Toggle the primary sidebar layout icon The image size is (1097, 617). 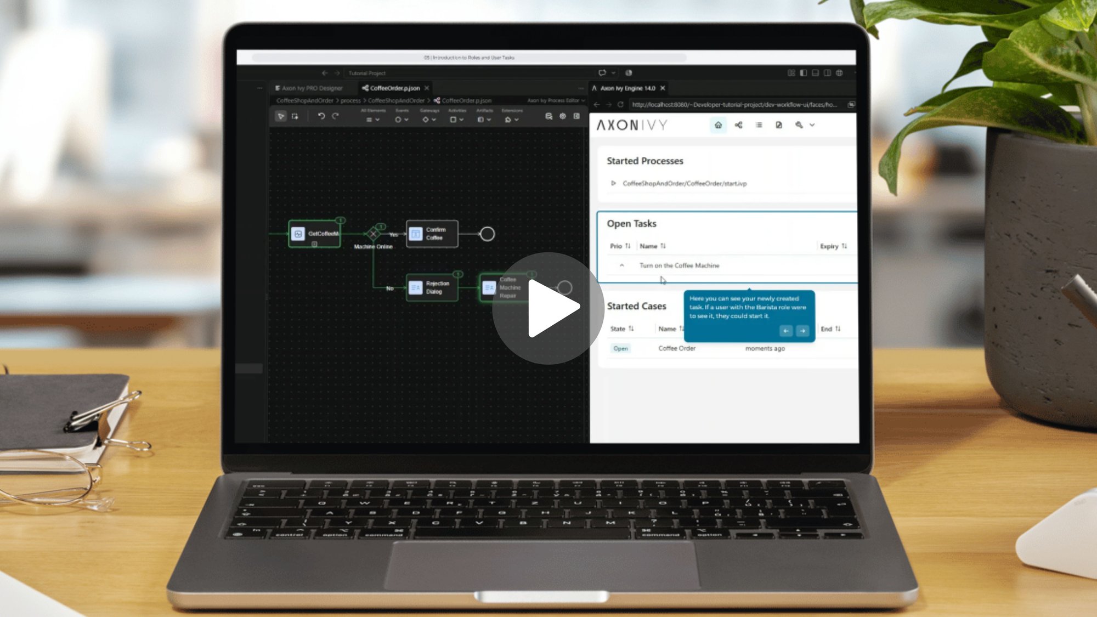803,73
